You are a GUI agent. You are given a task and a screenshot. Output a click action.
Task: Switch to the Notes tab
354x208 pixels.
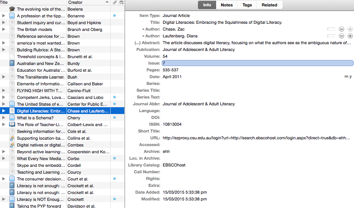pos(227,5)
